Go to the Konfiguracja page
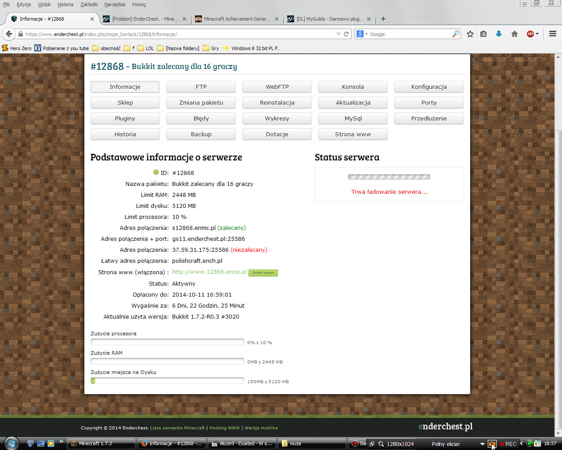 [429, 87]
